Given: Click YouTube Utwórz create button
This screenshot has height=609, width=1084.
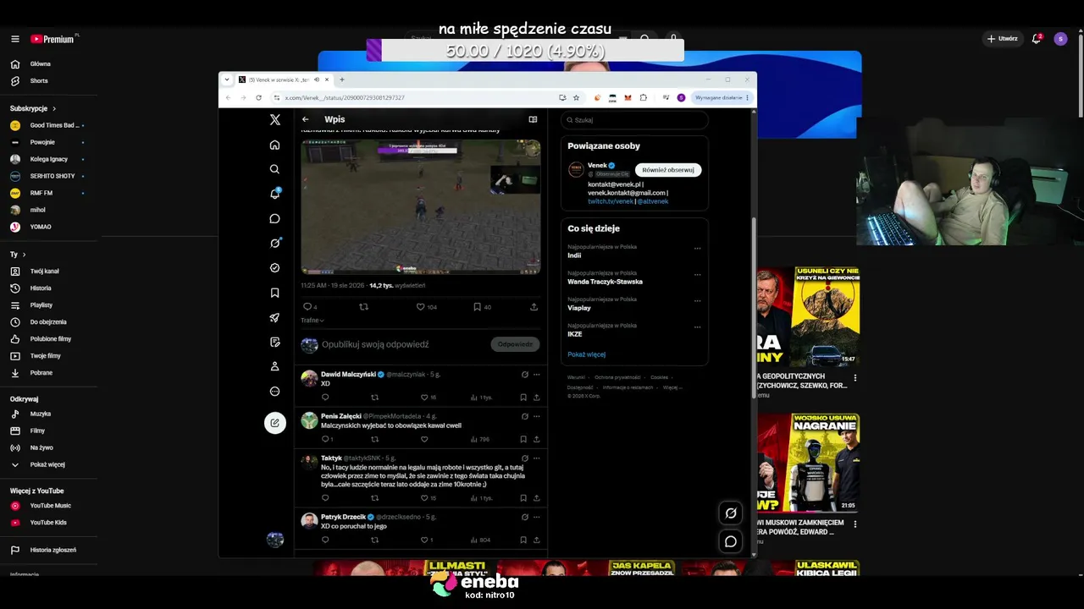Looking at the screenshot, I should [x=1002, y=39].
